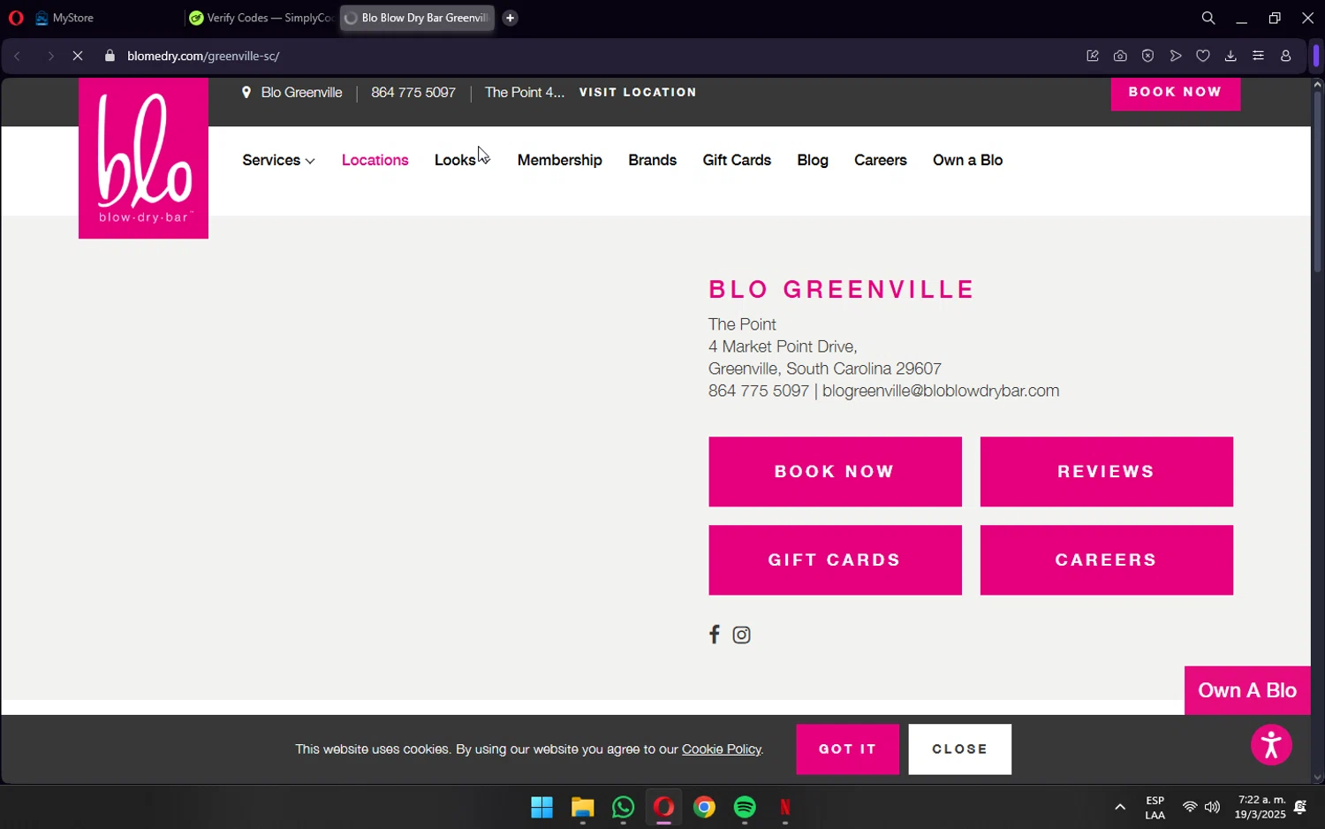Click the large BOOK NOW button
Viewport: 1325px width, 829px height.
(835, 472)
